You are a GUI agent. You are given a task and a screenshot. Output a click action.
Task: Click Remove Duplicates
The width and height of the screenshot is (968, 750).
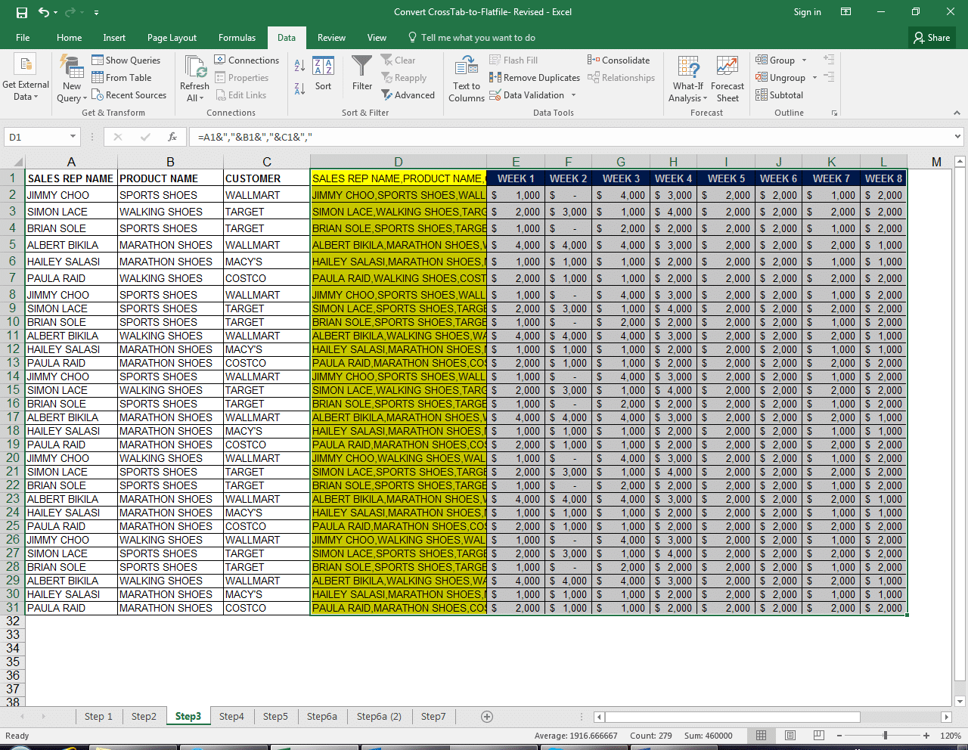tap(535, 78)
